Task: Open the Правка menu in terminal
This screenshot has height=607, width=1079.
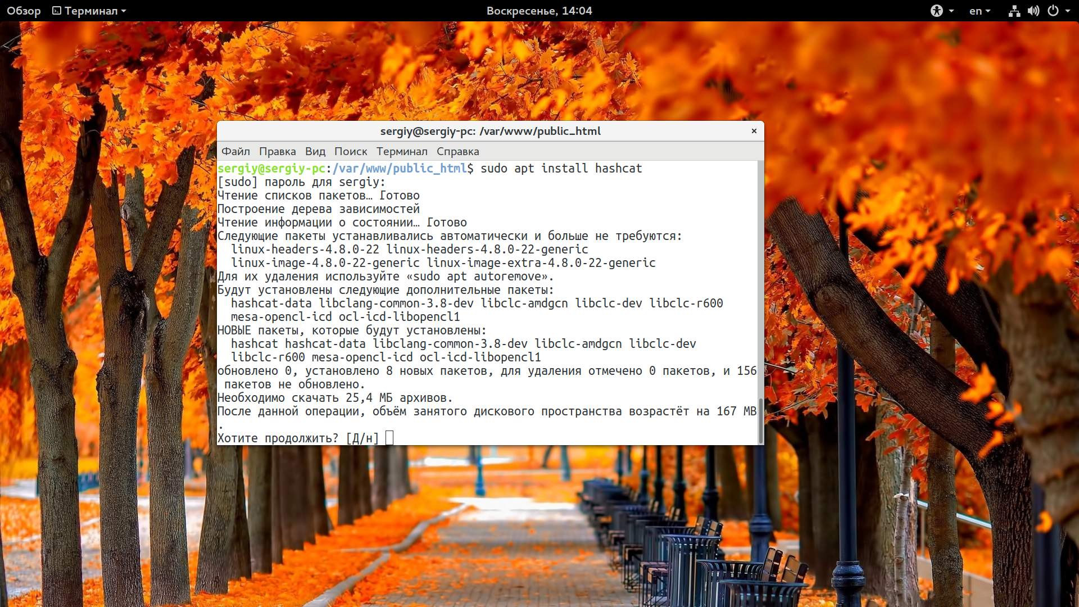Action: click(x=277, y=151)
